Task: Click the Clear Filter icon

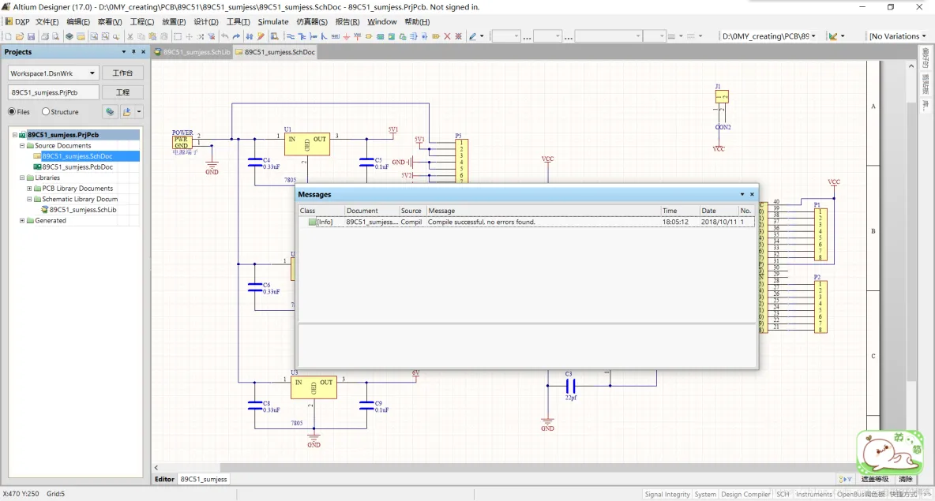Action: [211, 36]
